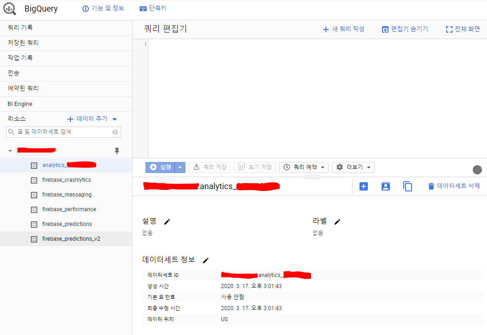Click dataset icon beside firebase_messaging

point(34,195)
